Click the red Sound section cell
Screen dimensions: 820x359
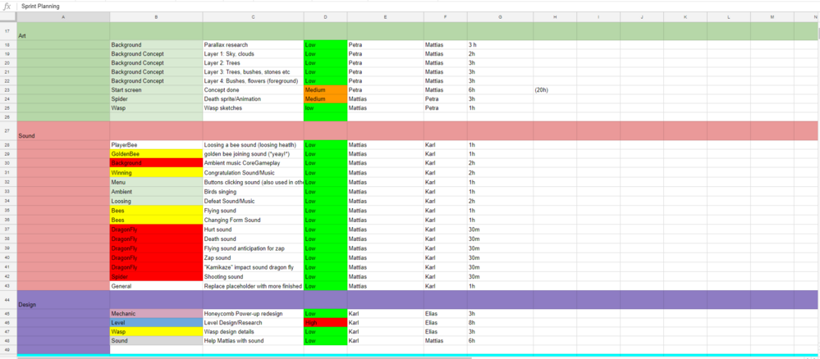pyautogui.click(x=63, y=132)
